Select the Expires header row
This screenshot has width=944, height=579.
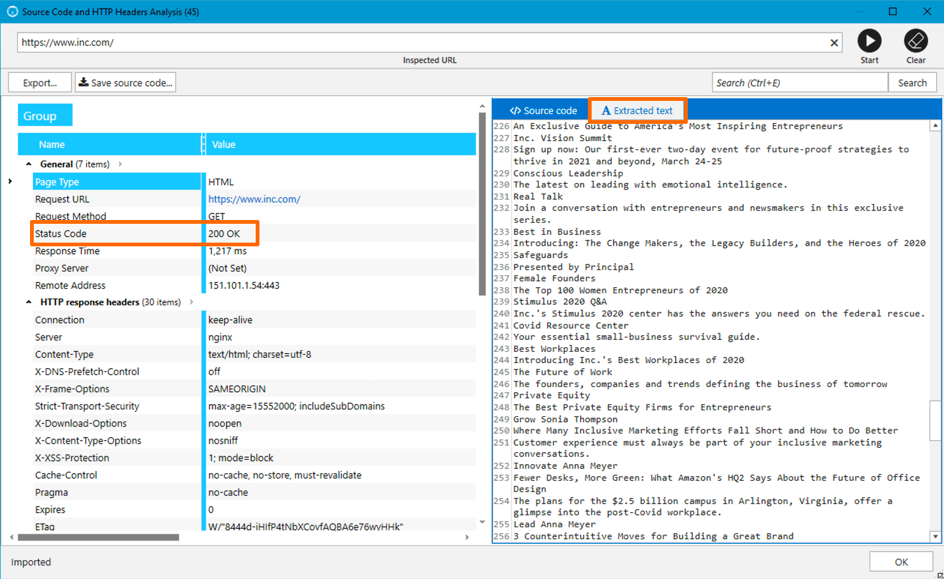pos(254,510)
